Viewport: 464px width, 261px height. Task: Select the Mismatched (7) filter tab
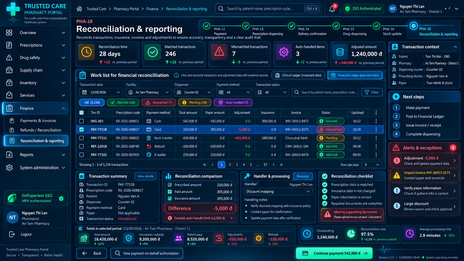pos(158,102)
